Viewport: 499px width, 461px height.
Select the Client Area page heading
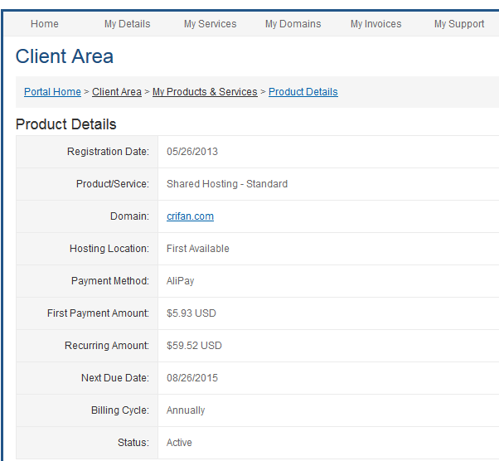(65, 56)
